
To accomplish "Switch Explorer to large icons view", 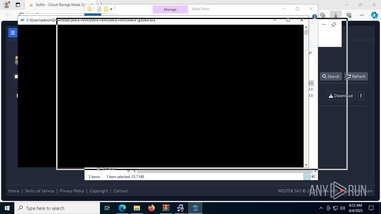I will tap(313, 177).
